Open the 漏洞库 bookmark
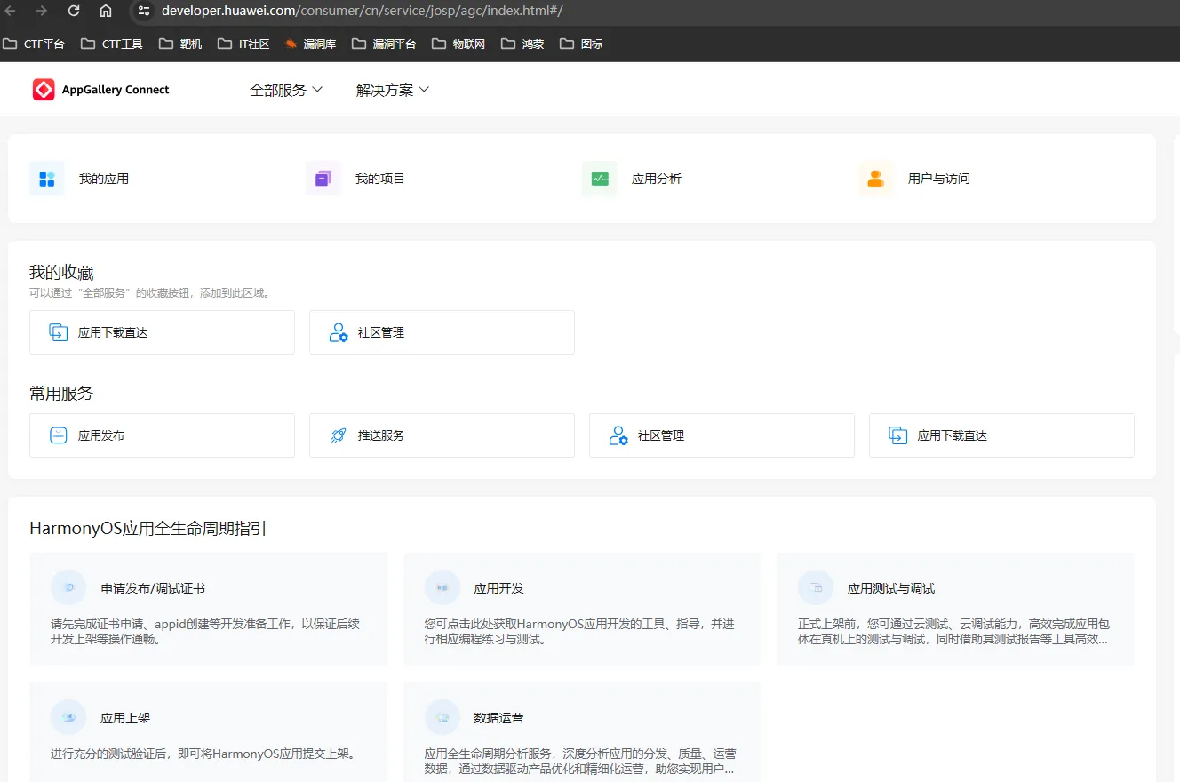The image size is (1180, 782). pos(310,44)
